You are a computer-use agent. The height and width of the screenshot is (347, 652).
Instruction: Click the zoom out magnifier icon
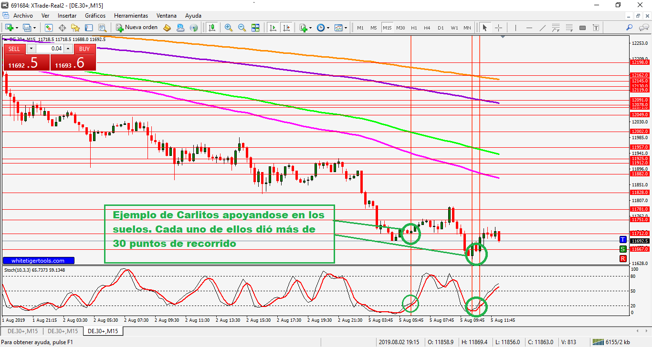click(x=242, y=28)
